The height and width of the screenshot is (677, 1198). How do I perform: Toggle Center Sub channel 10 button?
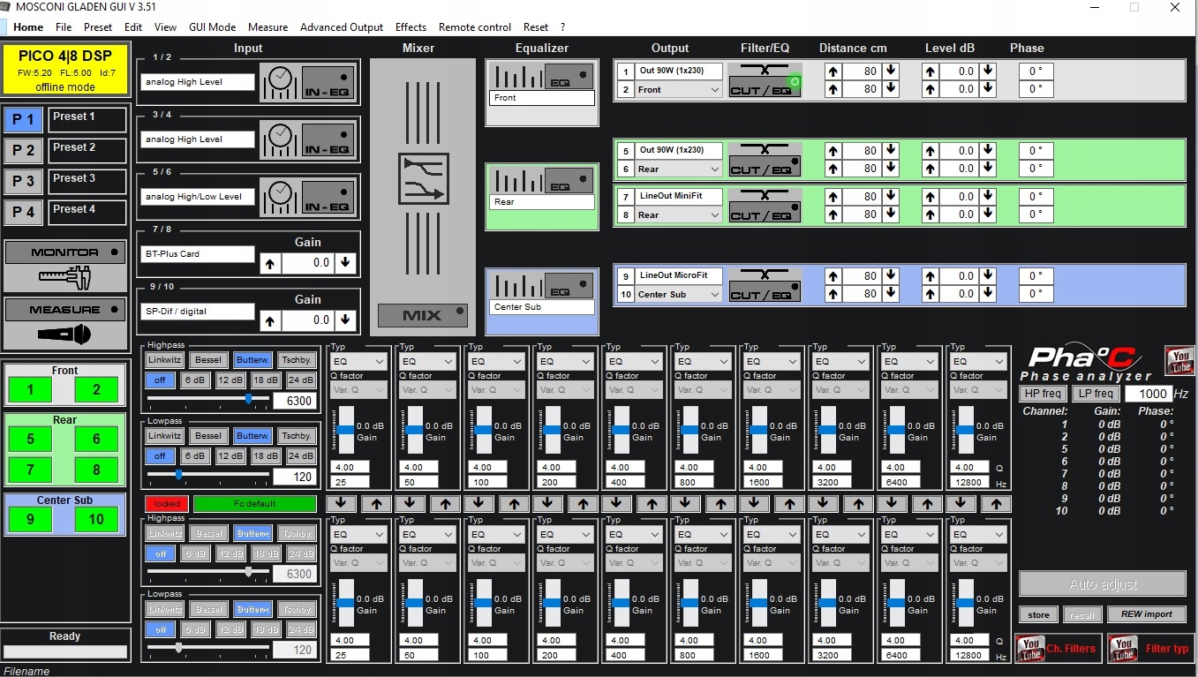96,519
